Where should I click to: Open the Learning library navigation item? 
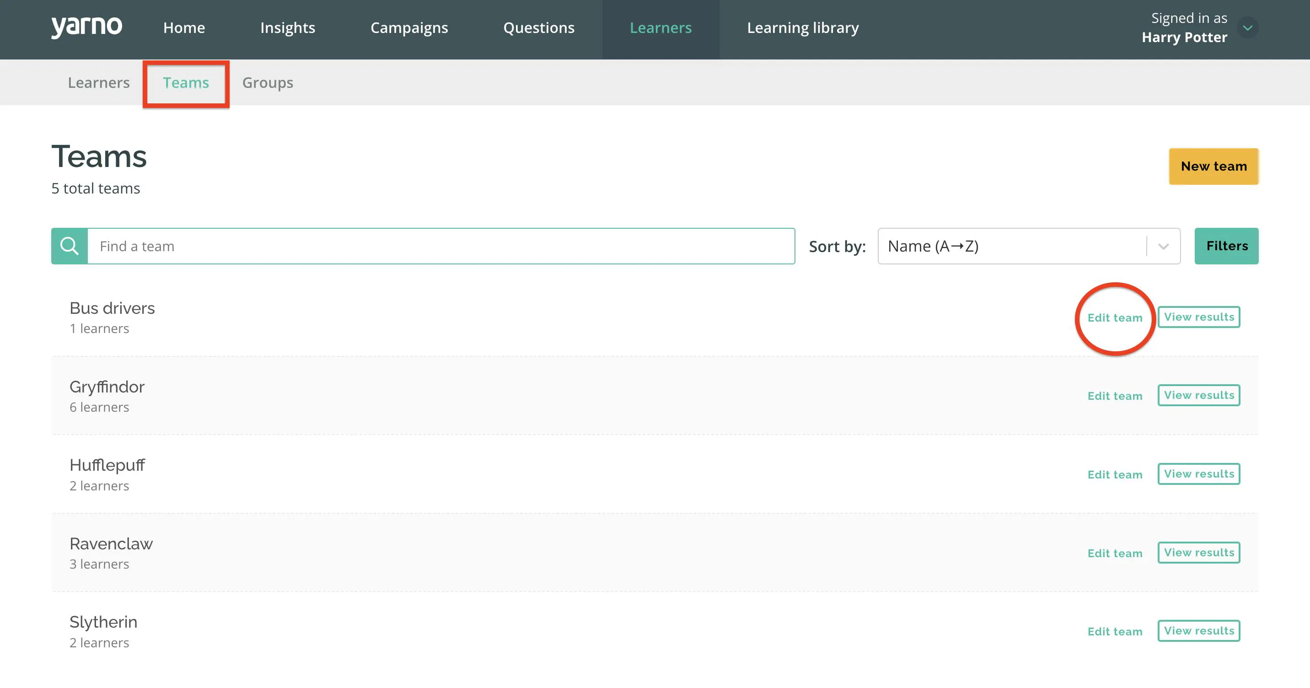(x=802, y=27)
